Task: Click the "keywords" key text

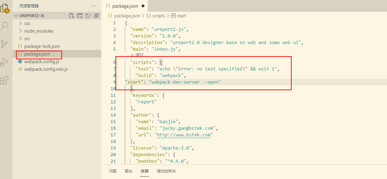Action: pos(144,95)
